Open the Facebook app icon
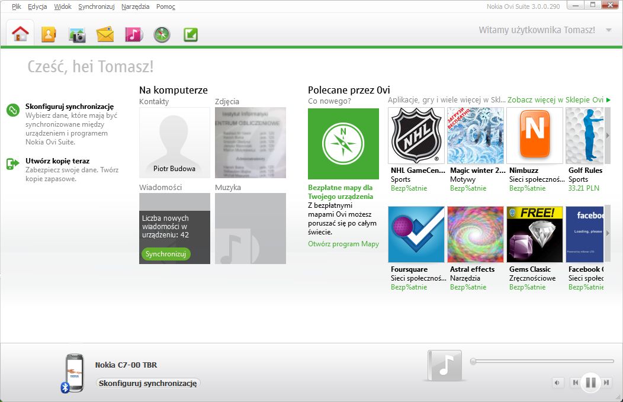This screenshot has height=402, width=623. click(585, 234)
